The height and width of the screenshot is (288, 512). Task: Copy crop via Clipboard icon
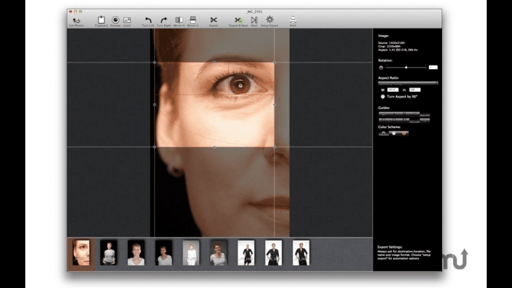[x=101, y=20]
